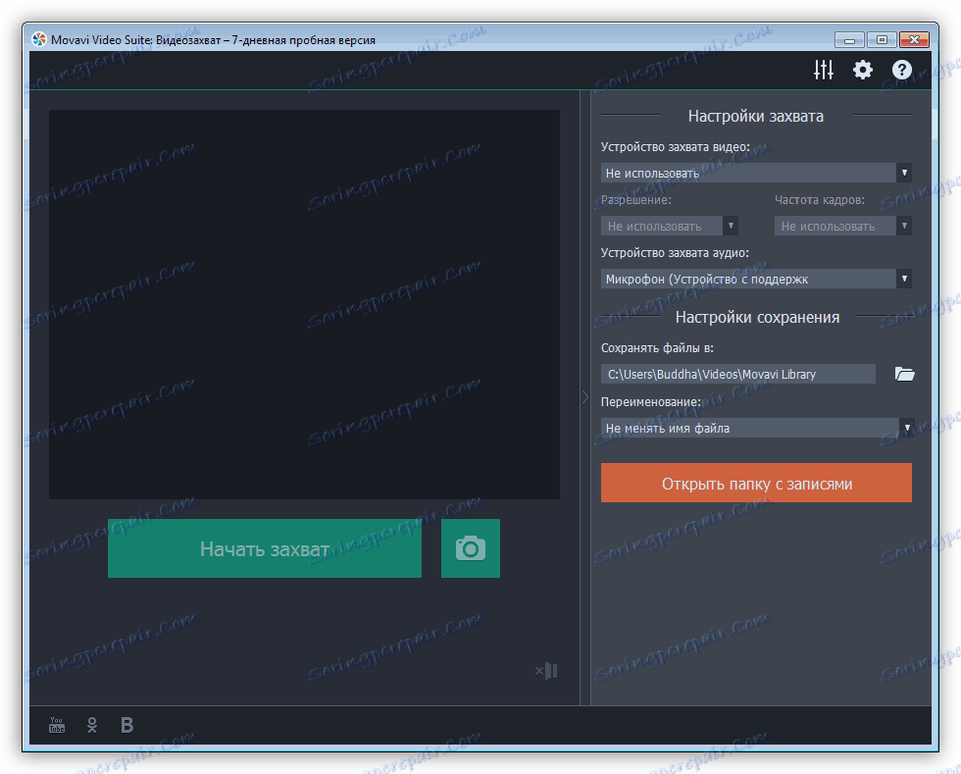Collapse the settings panel chevron
This screenshot has height=774, width=961.
[x=584, y=397]
